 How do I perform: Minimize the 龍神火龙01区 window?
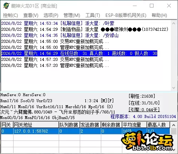[x=135, y=6]
